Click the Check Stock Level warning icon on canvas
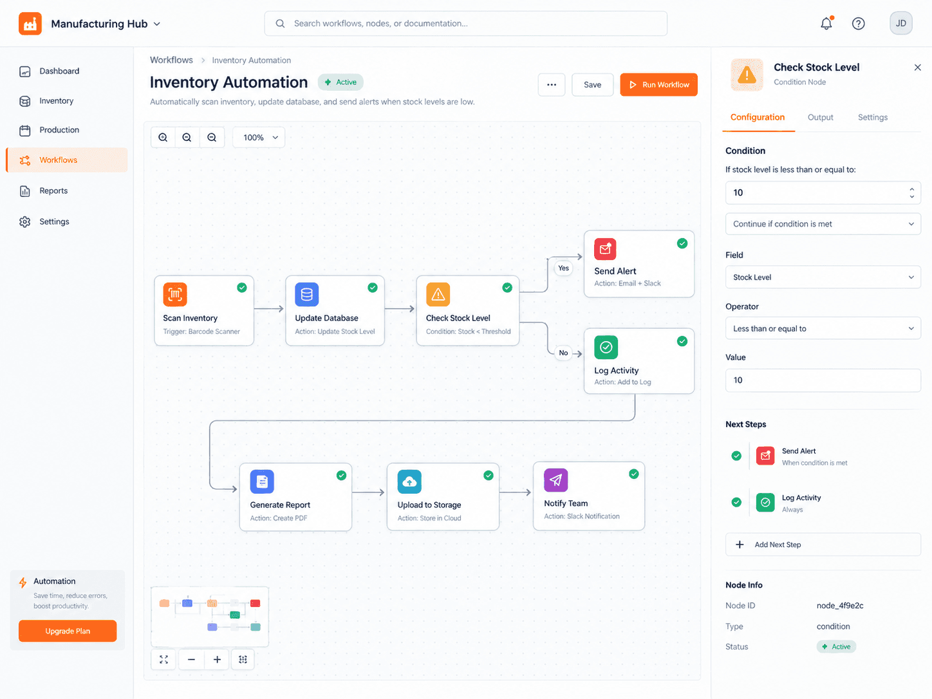Viewport: 932px width, 699px height. click(438, 294)
